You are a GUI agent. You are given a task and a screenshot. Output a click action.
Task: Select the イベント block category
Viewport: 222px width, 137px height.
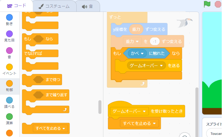coord(9,69)
